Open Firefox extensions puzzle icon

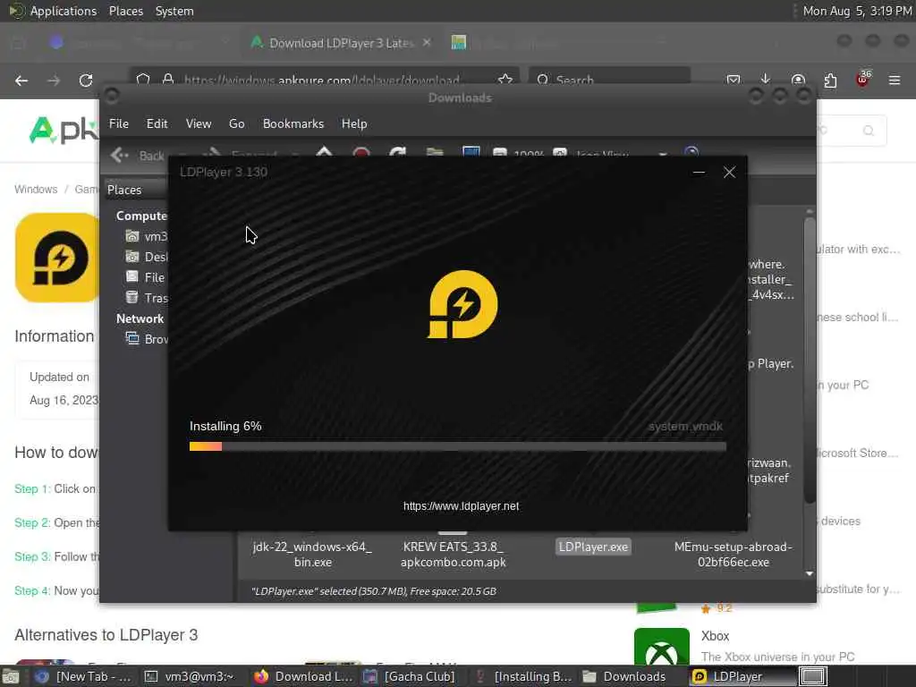pos(830,80)
